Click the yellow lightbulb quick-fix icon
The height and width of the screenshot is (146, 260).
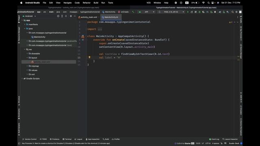(89, 57)
